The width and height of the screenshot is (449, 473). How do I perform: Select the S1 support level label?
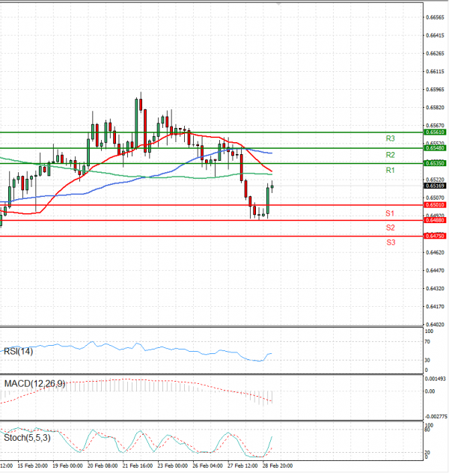pos(390,214)
